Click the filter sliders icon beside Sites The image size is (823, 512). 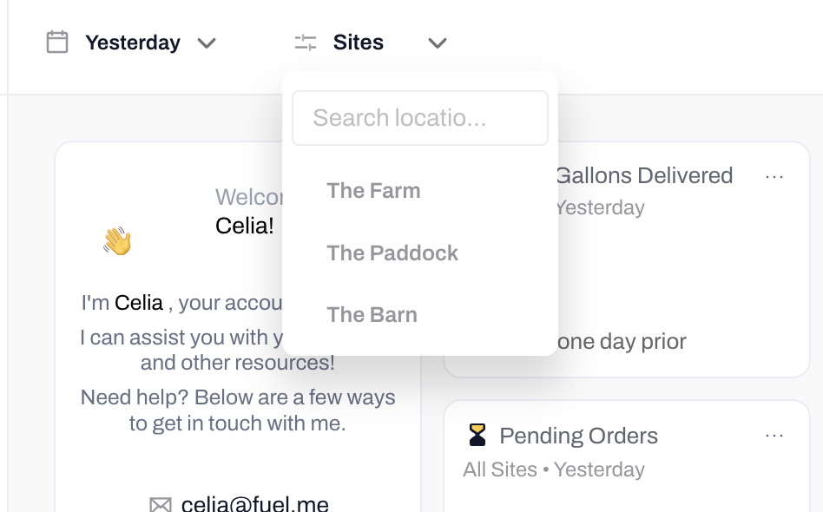coord(306,43)
